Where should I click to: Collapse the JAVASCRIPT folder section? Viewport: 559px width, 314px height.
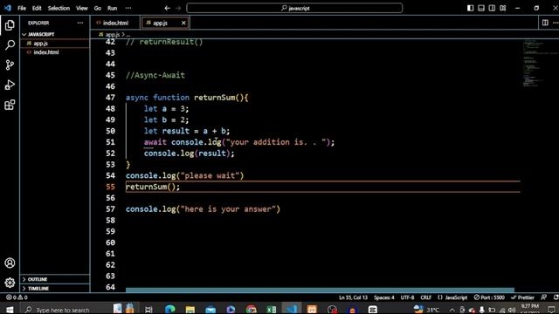[x=55, y=34]
